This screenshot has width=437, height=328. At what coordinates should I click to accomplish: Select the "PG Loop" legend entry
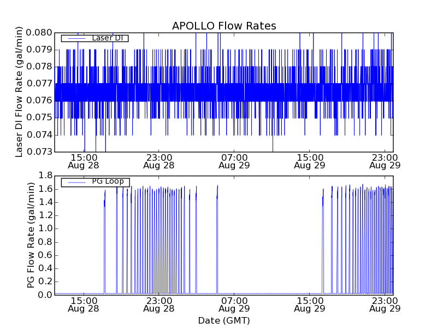(x=95, y=182)
